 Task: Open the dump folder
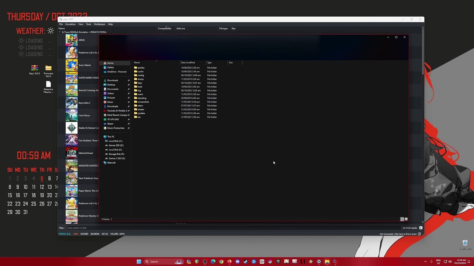(x=140, y=79)
